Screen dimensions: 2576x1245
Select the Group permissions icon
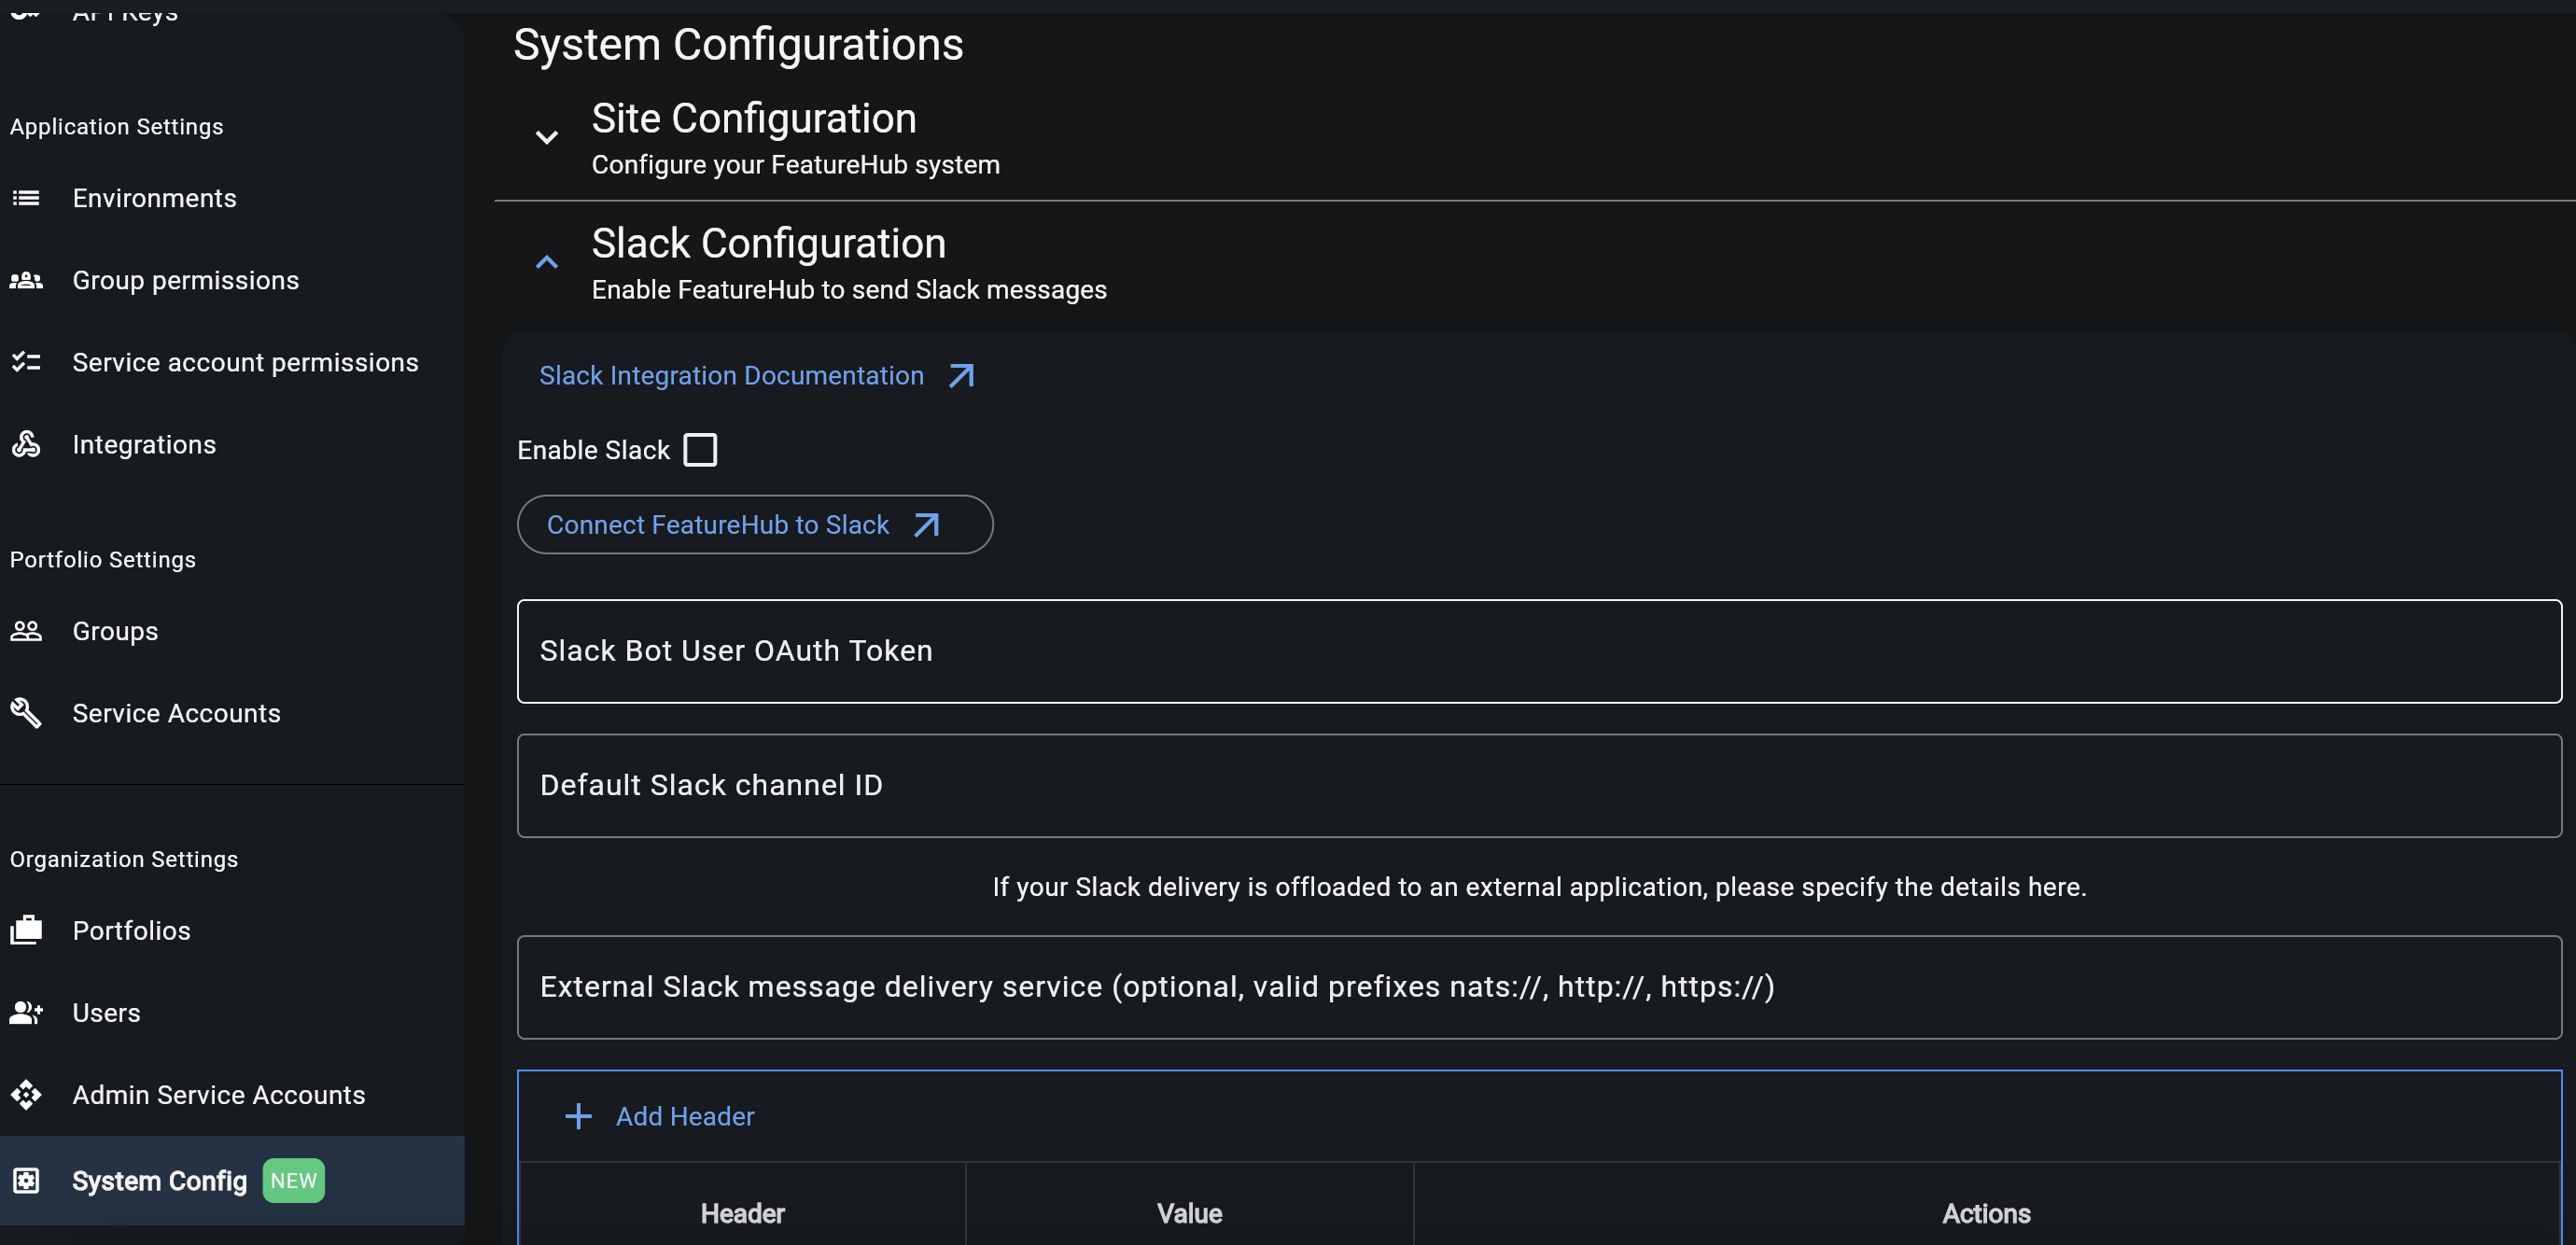[x=26, y=280]
